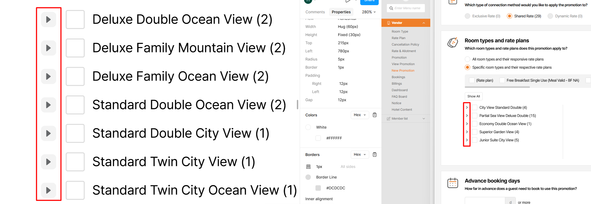Click the calendar icon beside Advance booking days

coord(453,183)
